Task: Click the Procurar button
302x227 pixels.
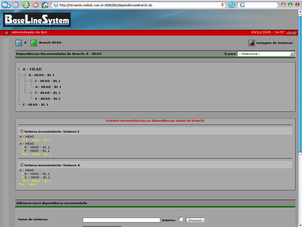Action: click(195, 220)
